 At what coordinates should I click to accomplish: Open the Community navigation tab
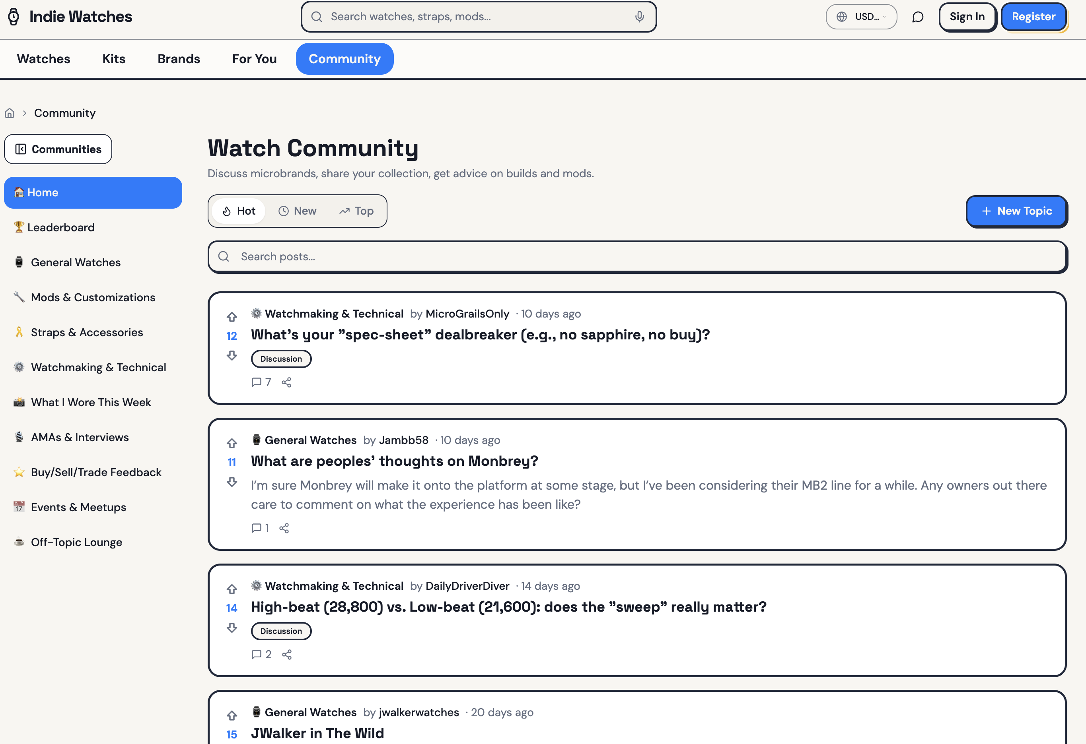click(344, 59)
